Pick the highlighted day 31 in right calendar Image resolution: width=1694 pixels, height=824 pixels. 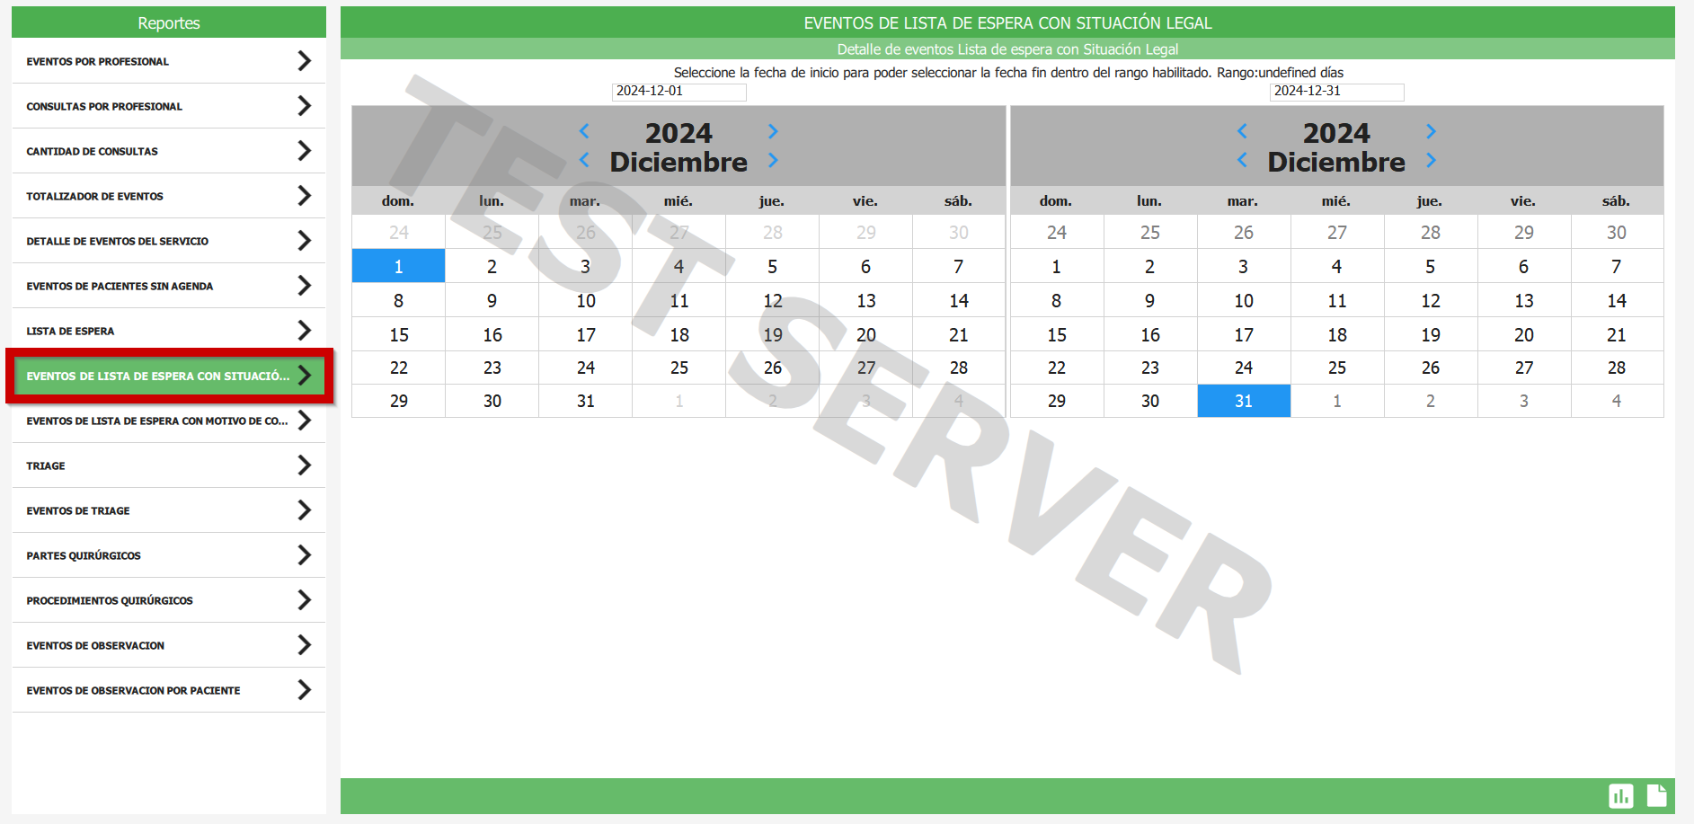pyautogui.click(x=1243, y=401)
